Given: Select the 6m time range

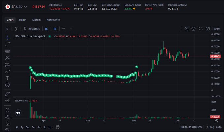Looking at the screenshot, I should tap(28, 127).
